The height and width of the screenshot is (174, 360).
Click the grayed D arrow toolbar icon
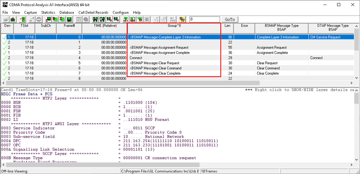point(163,19)
